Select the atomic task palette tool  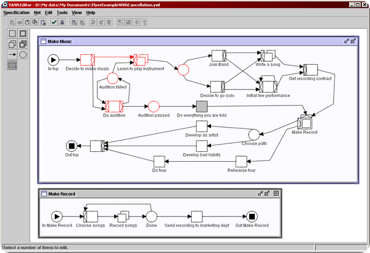[x=12, y=33]
